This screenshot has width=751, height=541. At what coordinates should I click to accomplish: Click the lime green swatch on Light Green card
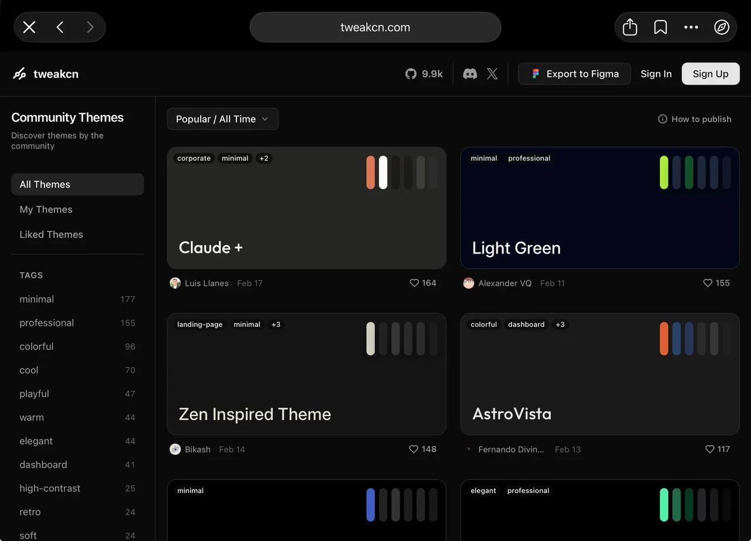click(664, 173)
